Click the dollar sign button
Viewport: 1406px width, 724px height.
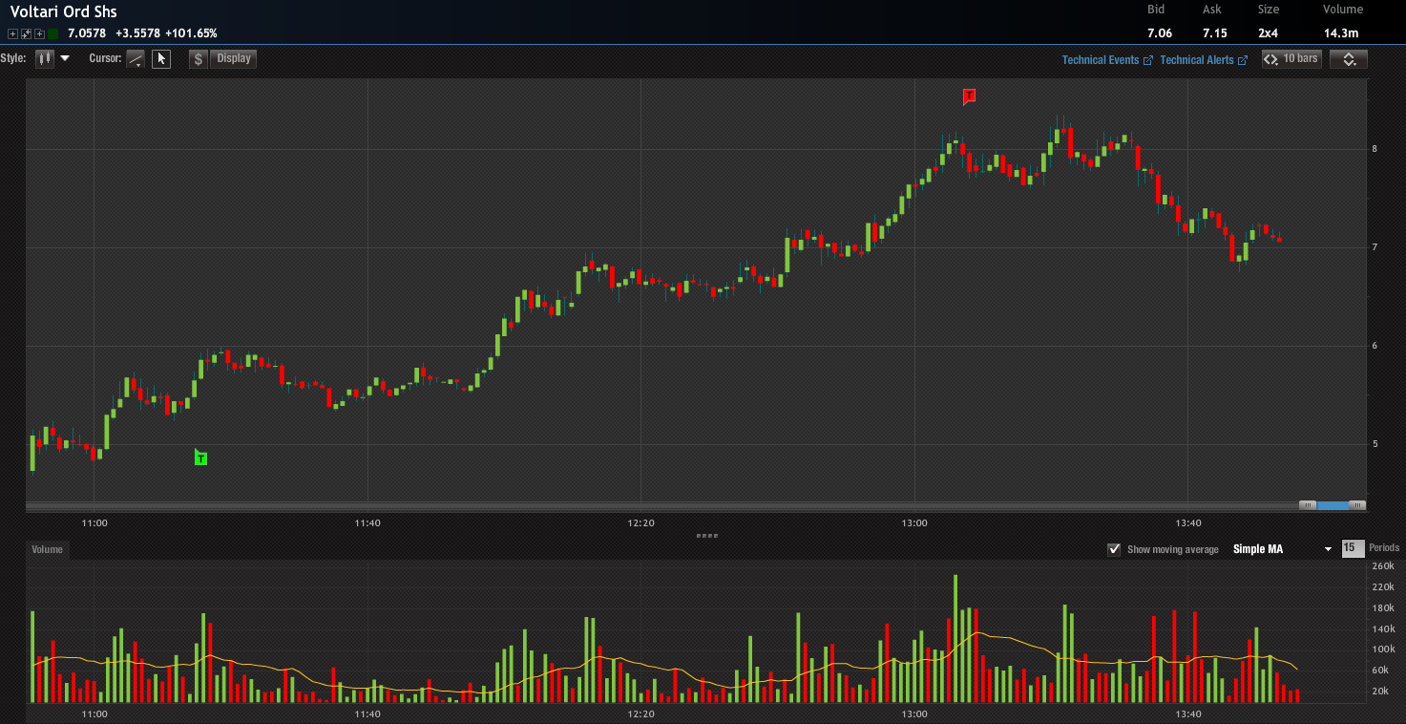198,59
